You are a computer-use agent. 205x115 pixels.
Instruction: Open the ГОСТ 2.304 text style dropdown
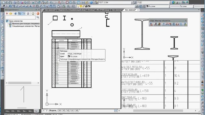tap(114, 2)
